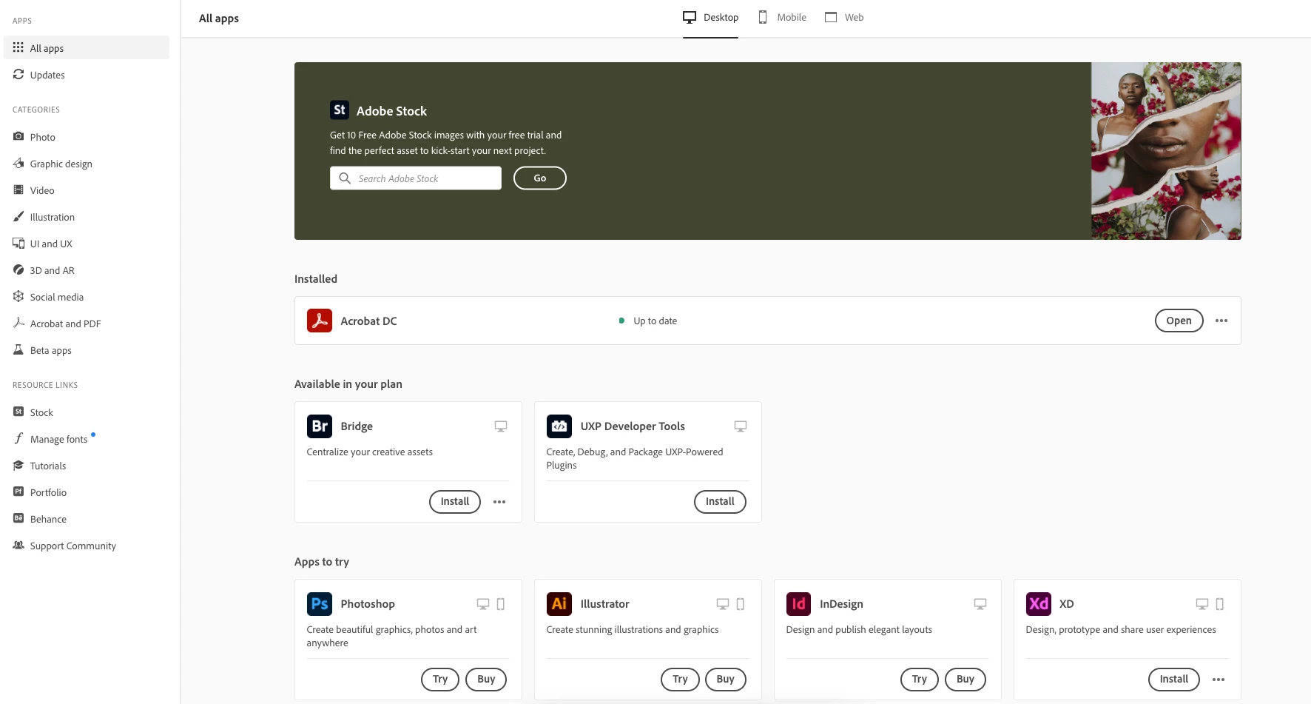Click the Graphic design category icon

pos(18,163)
